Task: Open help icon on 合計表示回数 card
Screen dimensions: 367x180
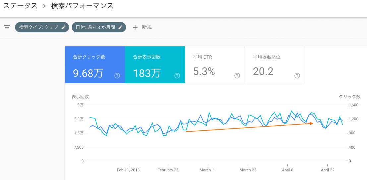Action: tap(177, 76)
